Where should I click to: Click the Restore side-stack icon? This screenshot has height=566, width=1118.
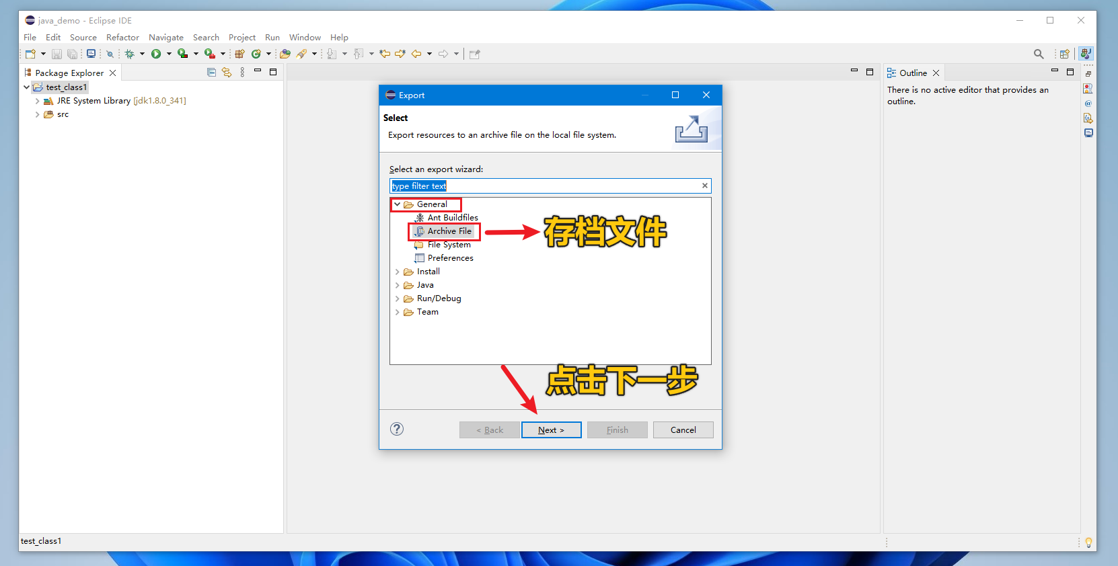[1088, 74]
